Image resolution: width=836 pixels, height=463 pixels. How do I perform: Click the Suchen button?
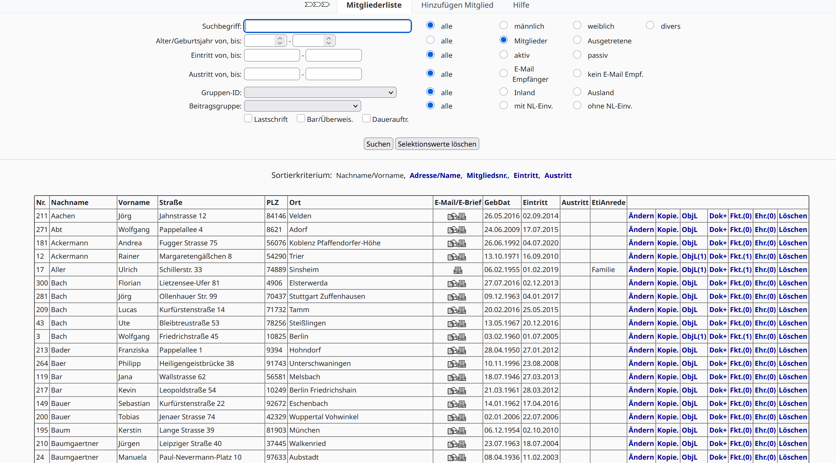pos(378,144)
